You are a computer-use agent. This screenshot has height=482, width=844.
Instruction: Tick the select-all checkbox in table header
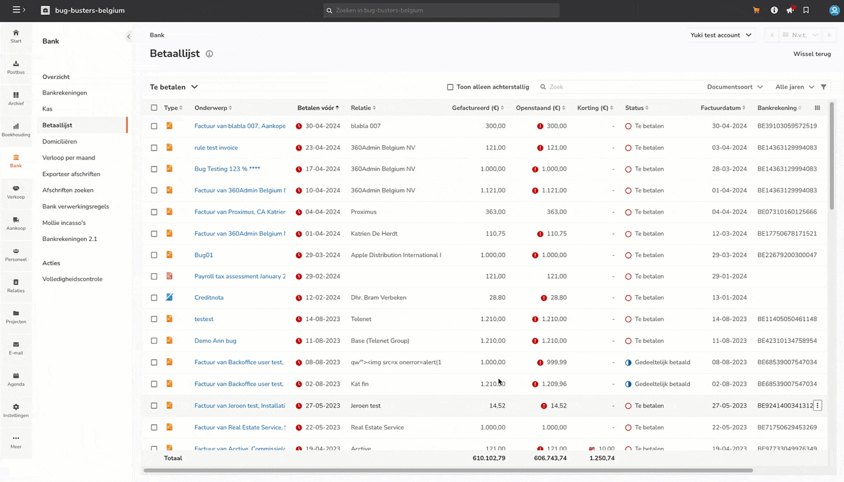(x=154, y=108)
